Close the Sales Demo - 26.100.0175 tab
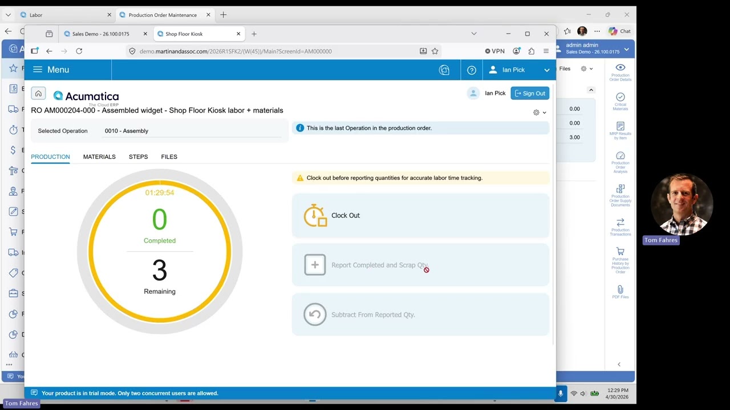730x410 pixels. [145, 34]
